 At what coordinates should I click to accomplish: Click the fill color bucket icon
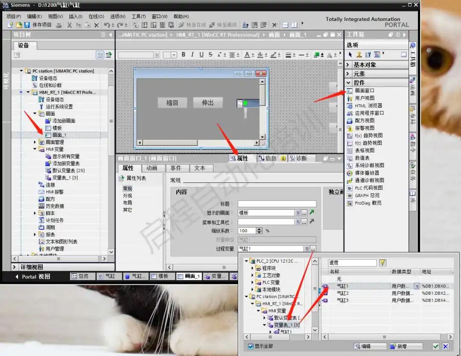(260, 54)
